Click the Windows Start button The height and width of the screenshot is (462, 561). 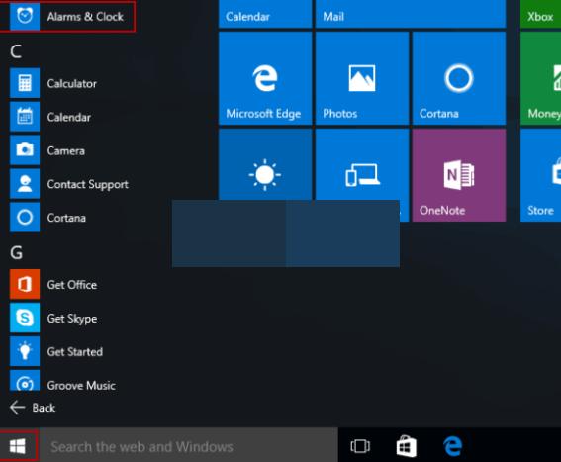[x=18, y=446]
